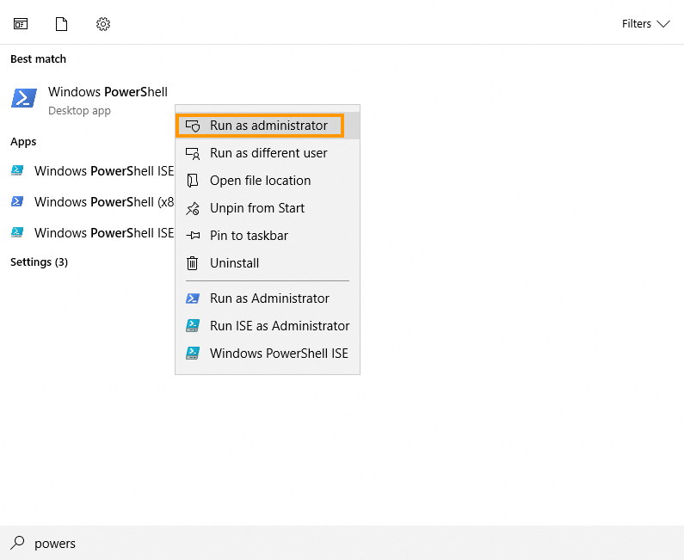This screenshot has width=684, height=560.
Task: Click the pin icon beside Pin to taskbar
Action: tap(193, 236)
